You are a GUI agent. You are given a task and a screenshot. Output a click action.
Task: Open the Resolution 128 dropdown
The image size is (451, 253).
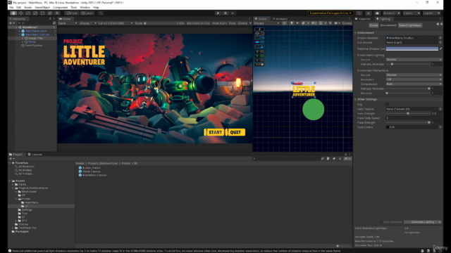414,79
